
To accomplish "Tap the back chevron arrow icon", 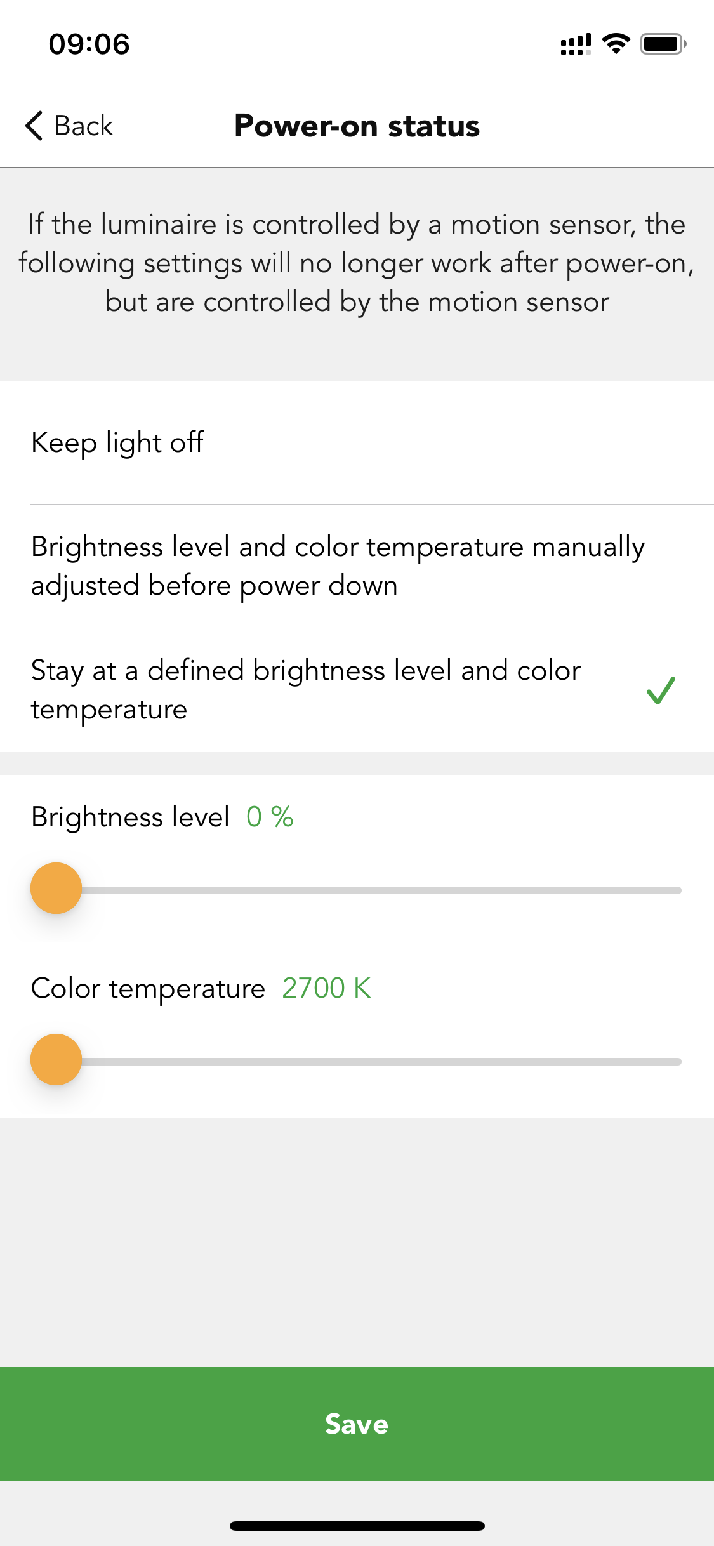I will (34, 126).
